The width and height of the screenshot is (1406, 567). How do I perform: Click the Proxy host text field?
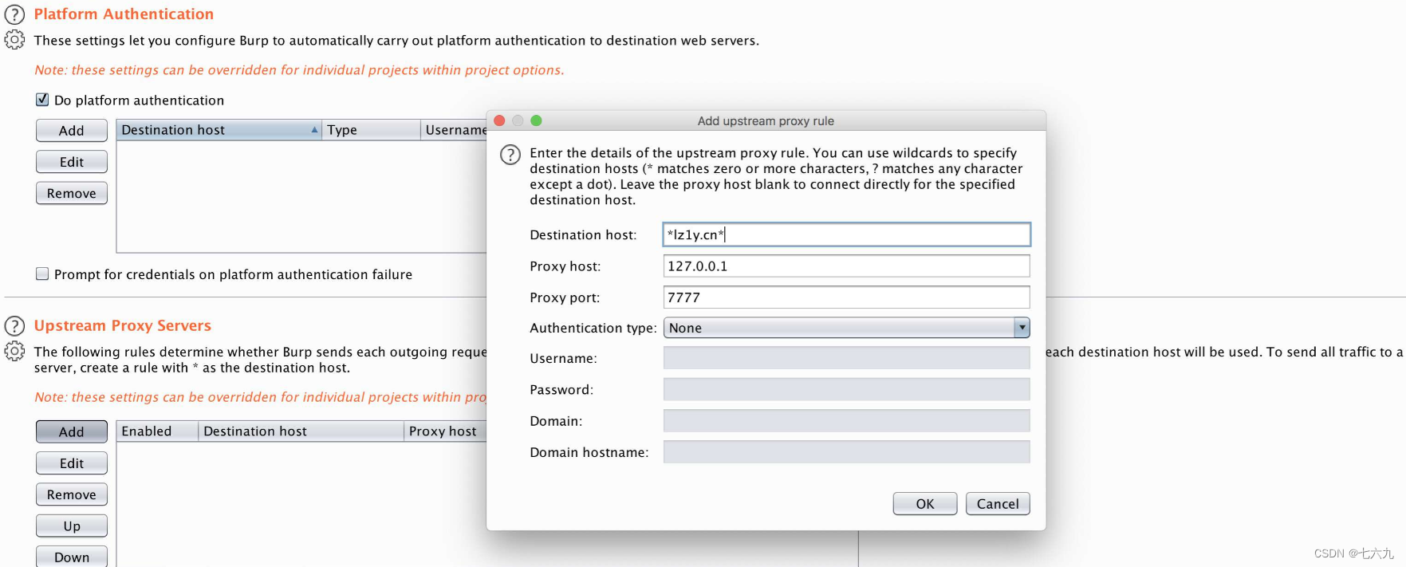pyautogui.click(x=846, y=266)
